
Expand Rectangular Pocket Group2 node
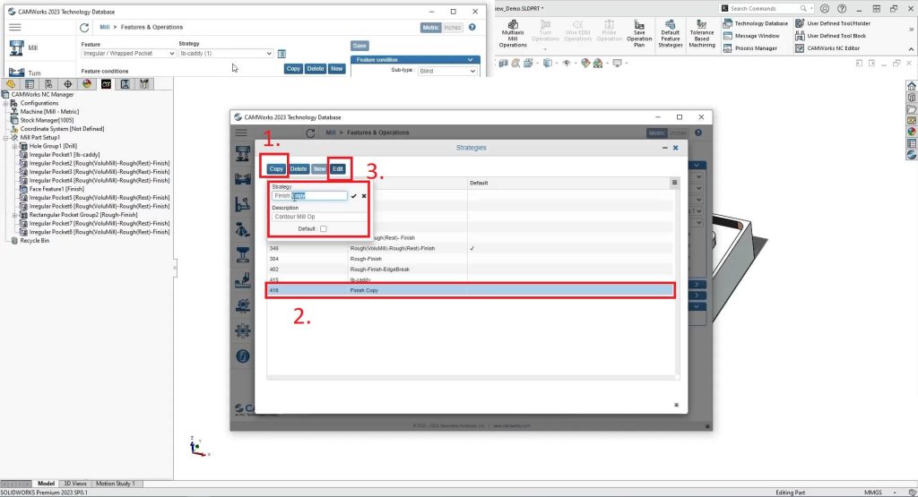tap(14, 215)
